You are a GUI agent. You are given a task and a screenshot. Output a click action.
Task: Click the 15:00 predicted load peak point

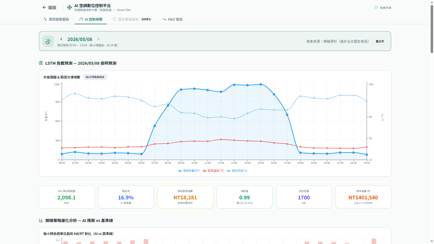(261, 84)
